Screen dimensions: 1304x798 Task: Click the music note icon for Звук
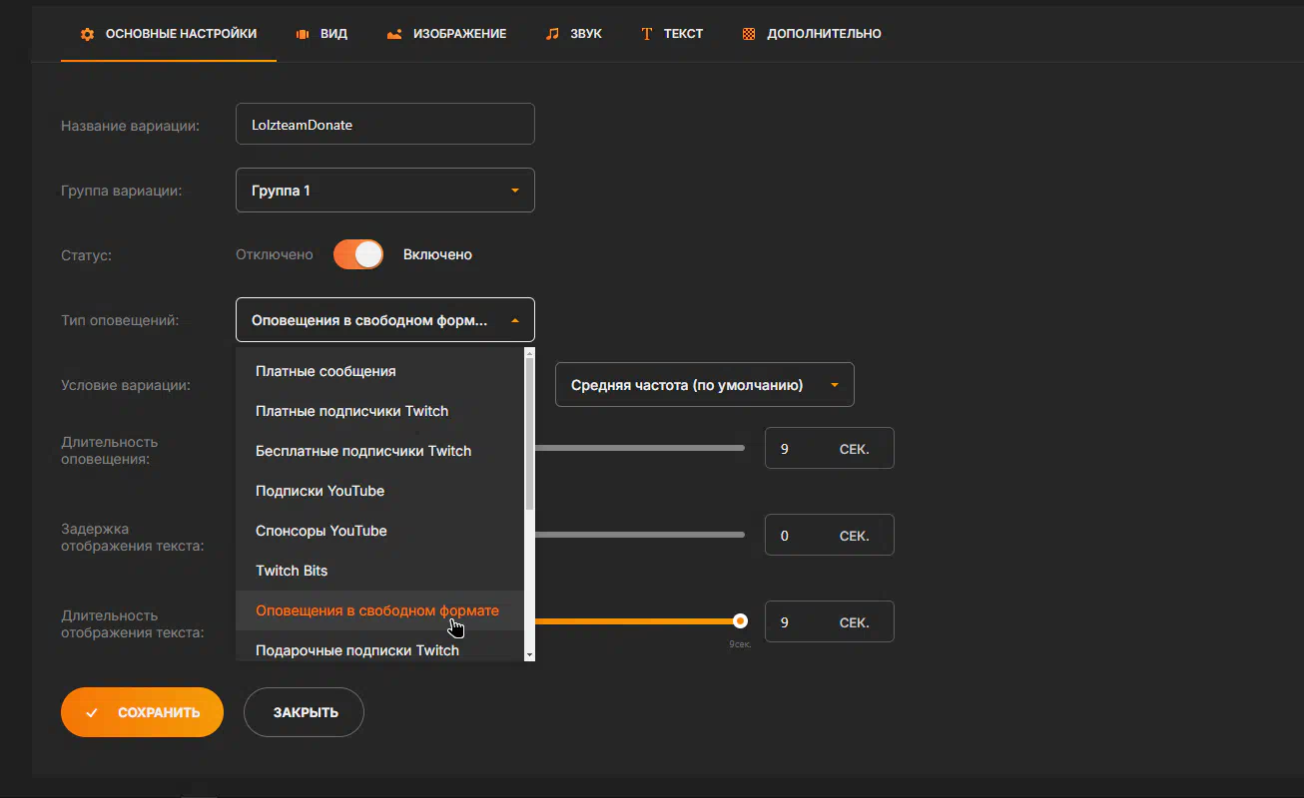[x=552, y=34]
